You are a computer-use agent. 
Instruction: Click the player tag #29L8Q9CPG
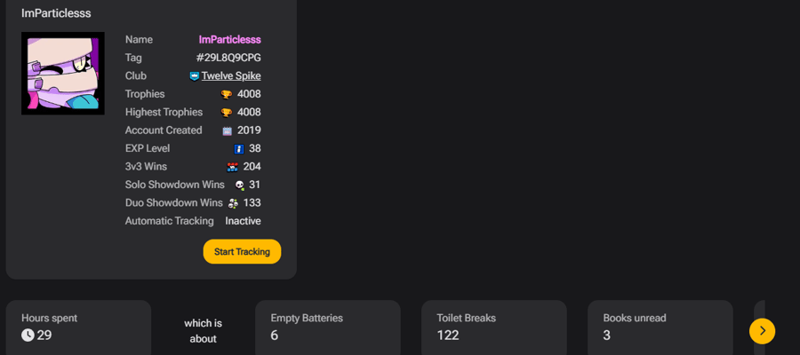(228, 58)
